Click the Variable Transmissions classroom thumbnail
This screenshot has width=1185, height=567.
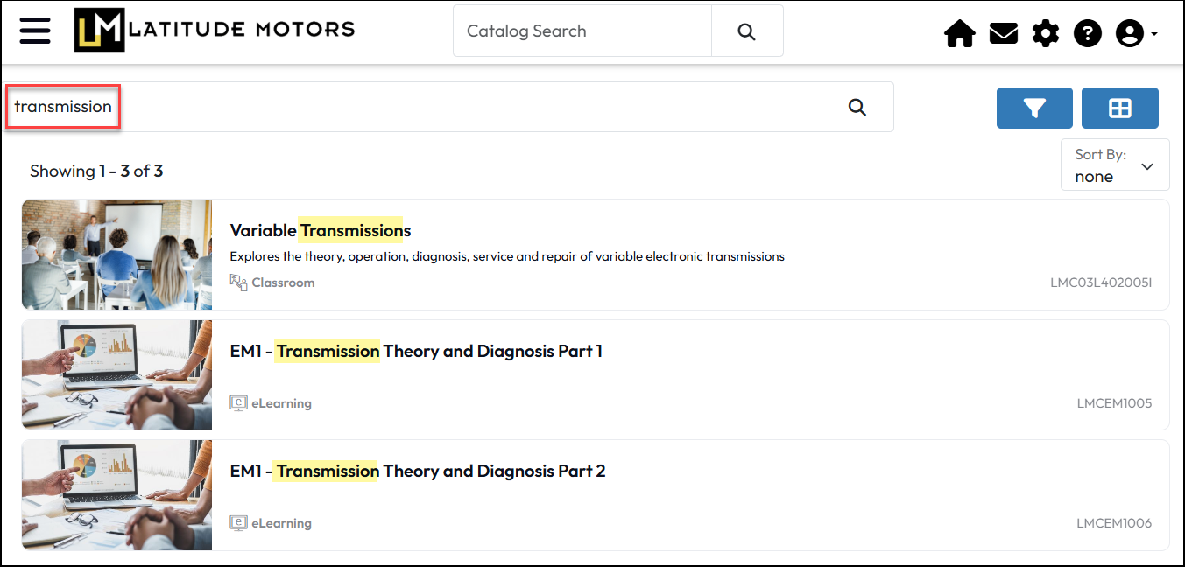pyautogui.click(x=116, y=255)
